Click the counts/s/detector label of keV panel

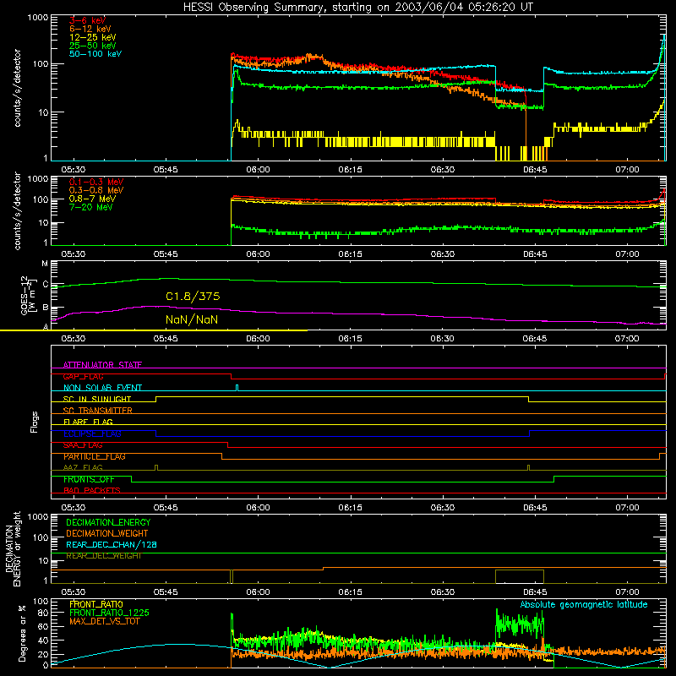point(17,88)
